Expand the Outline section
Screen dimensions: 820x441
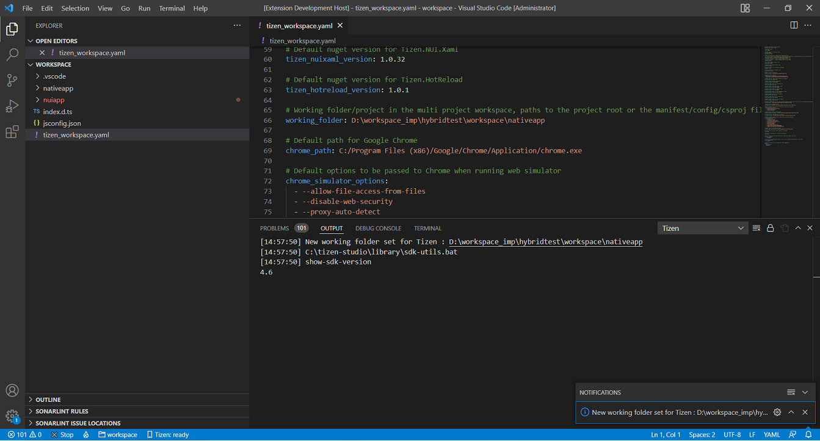[48, 399]
